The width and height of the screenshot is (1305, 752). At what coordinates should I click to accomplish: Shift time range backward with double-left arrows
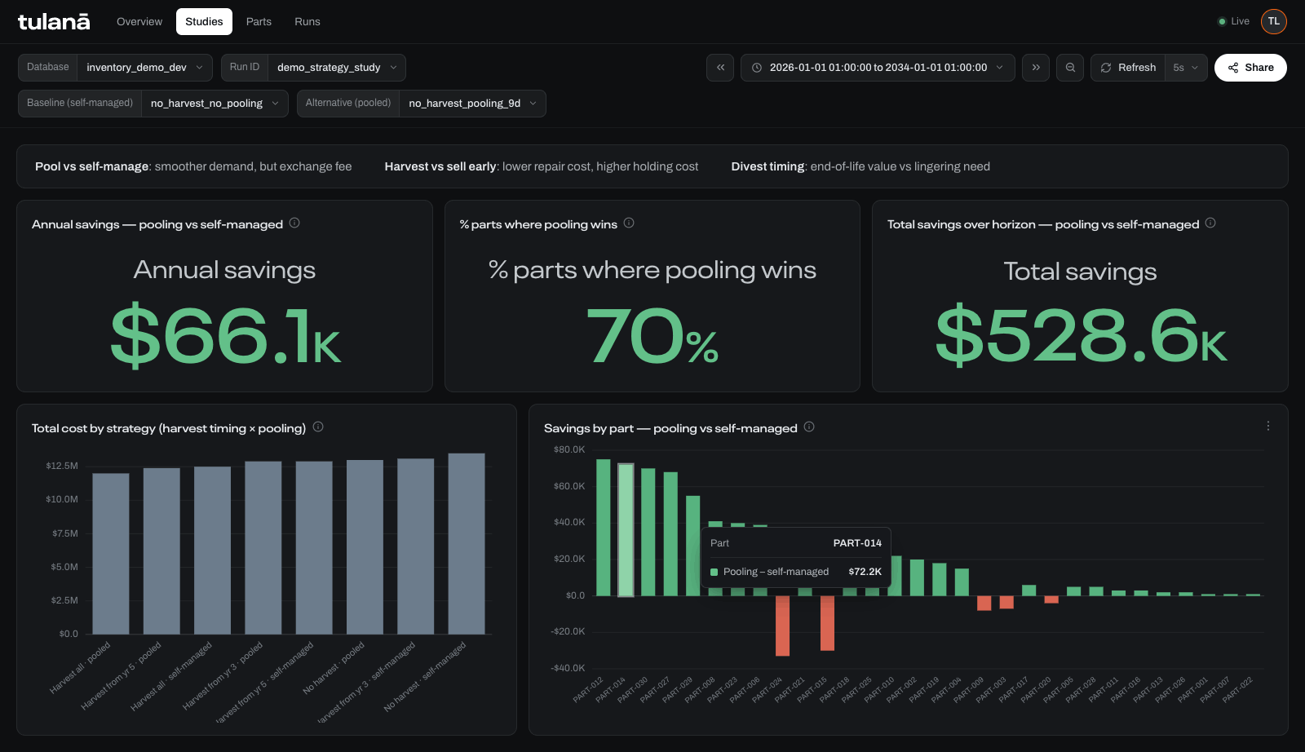pyautogui.click(x=720, y=68)
